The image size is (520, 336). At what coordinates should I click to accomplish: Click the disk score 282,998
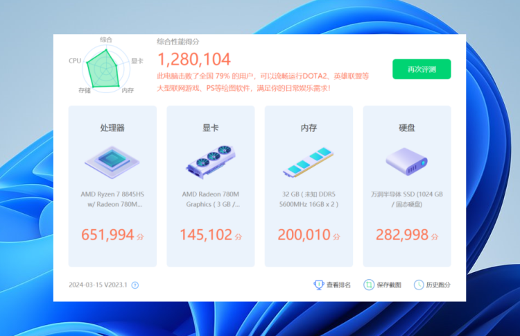[402, 235]
